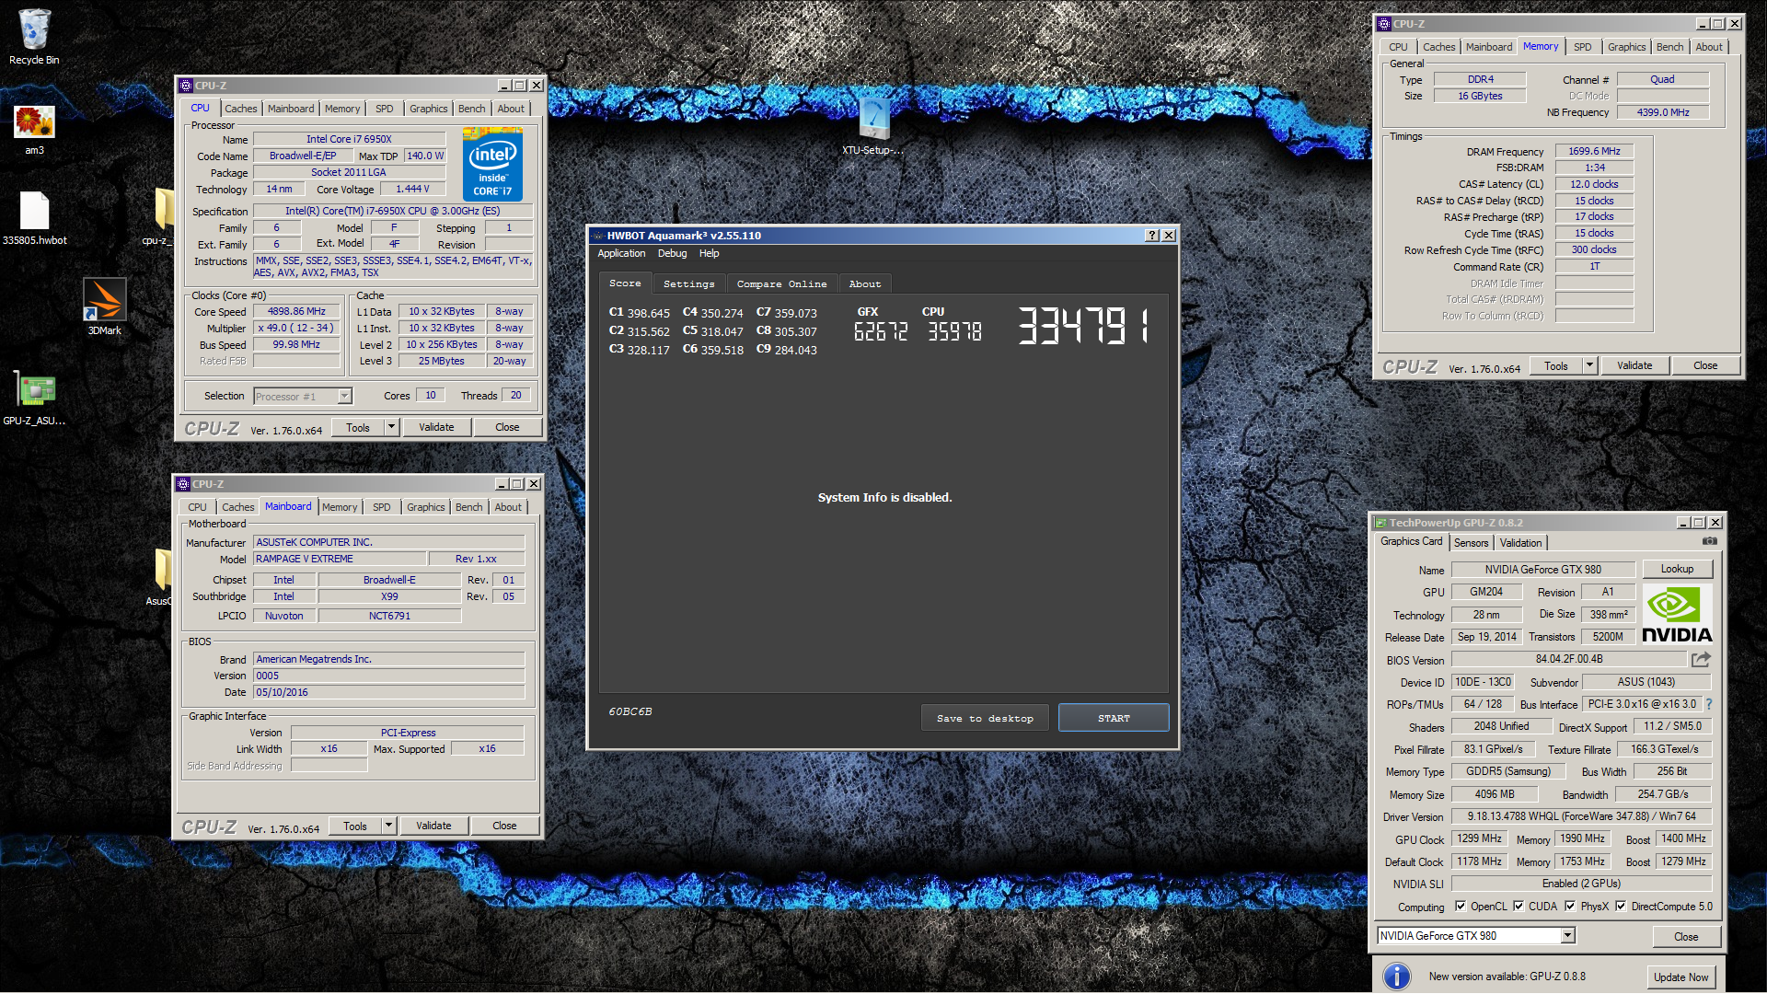
Task: Switch to the Settings tab in Aquamark
Action: point(688,284)
